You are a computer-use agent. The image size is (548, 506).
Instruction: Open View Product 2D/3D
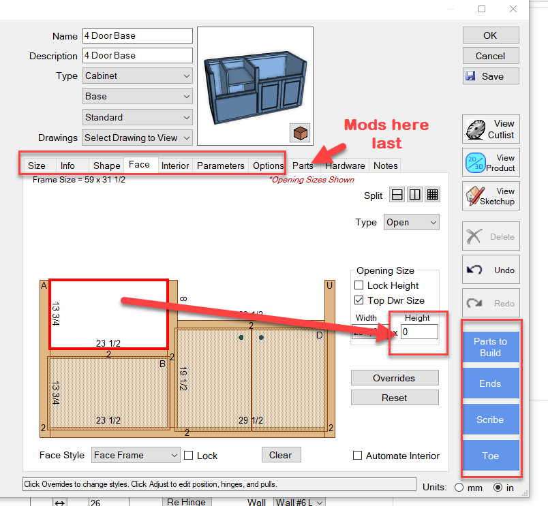coord(491,163)
